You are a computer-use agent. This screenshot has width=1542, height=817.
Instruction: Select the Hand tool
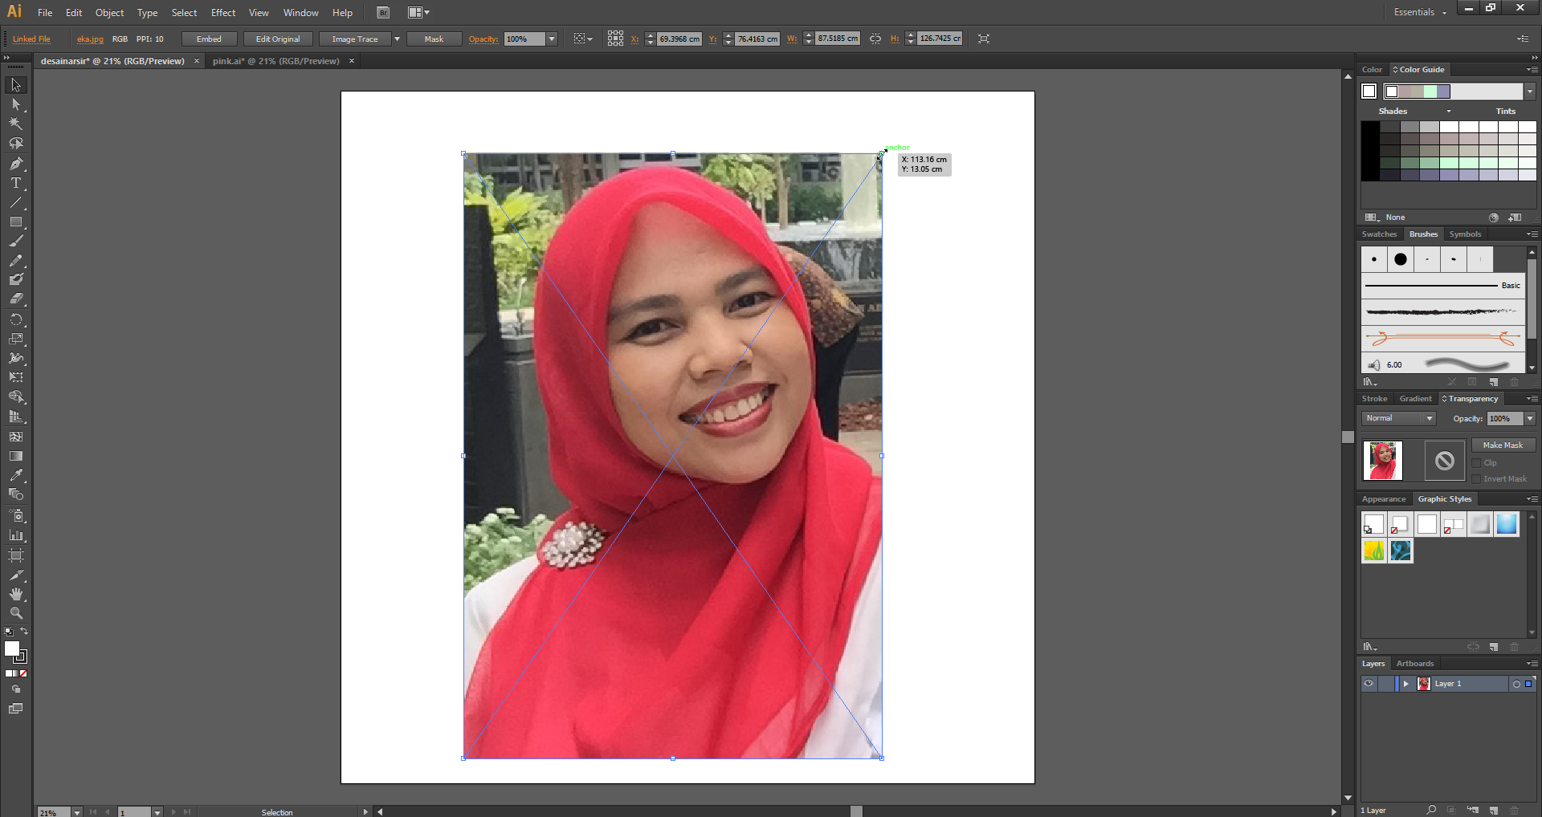16,594
